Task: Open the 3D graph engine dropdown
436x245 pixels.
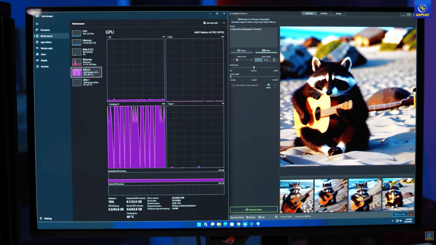Action: [x=109, y=37]
